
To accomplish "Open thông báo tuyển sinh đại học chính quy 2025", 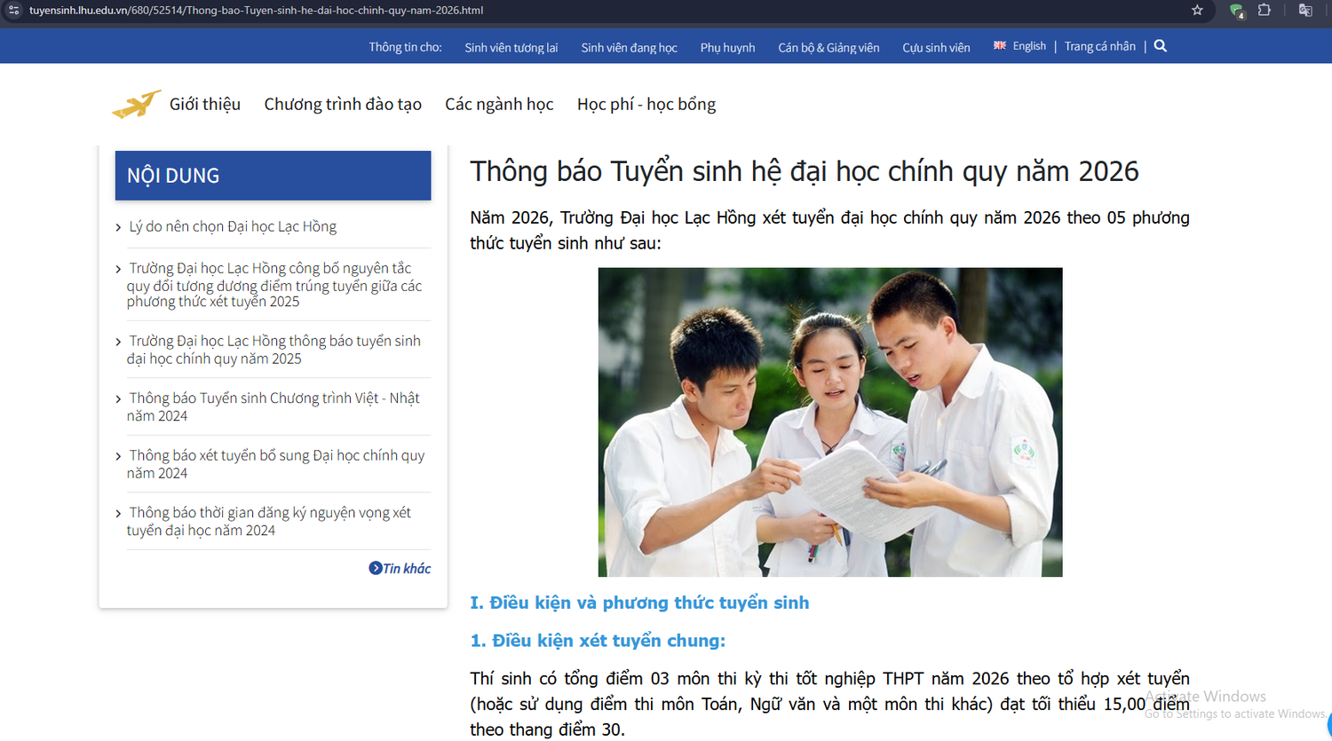I will [x=274, y=350].
